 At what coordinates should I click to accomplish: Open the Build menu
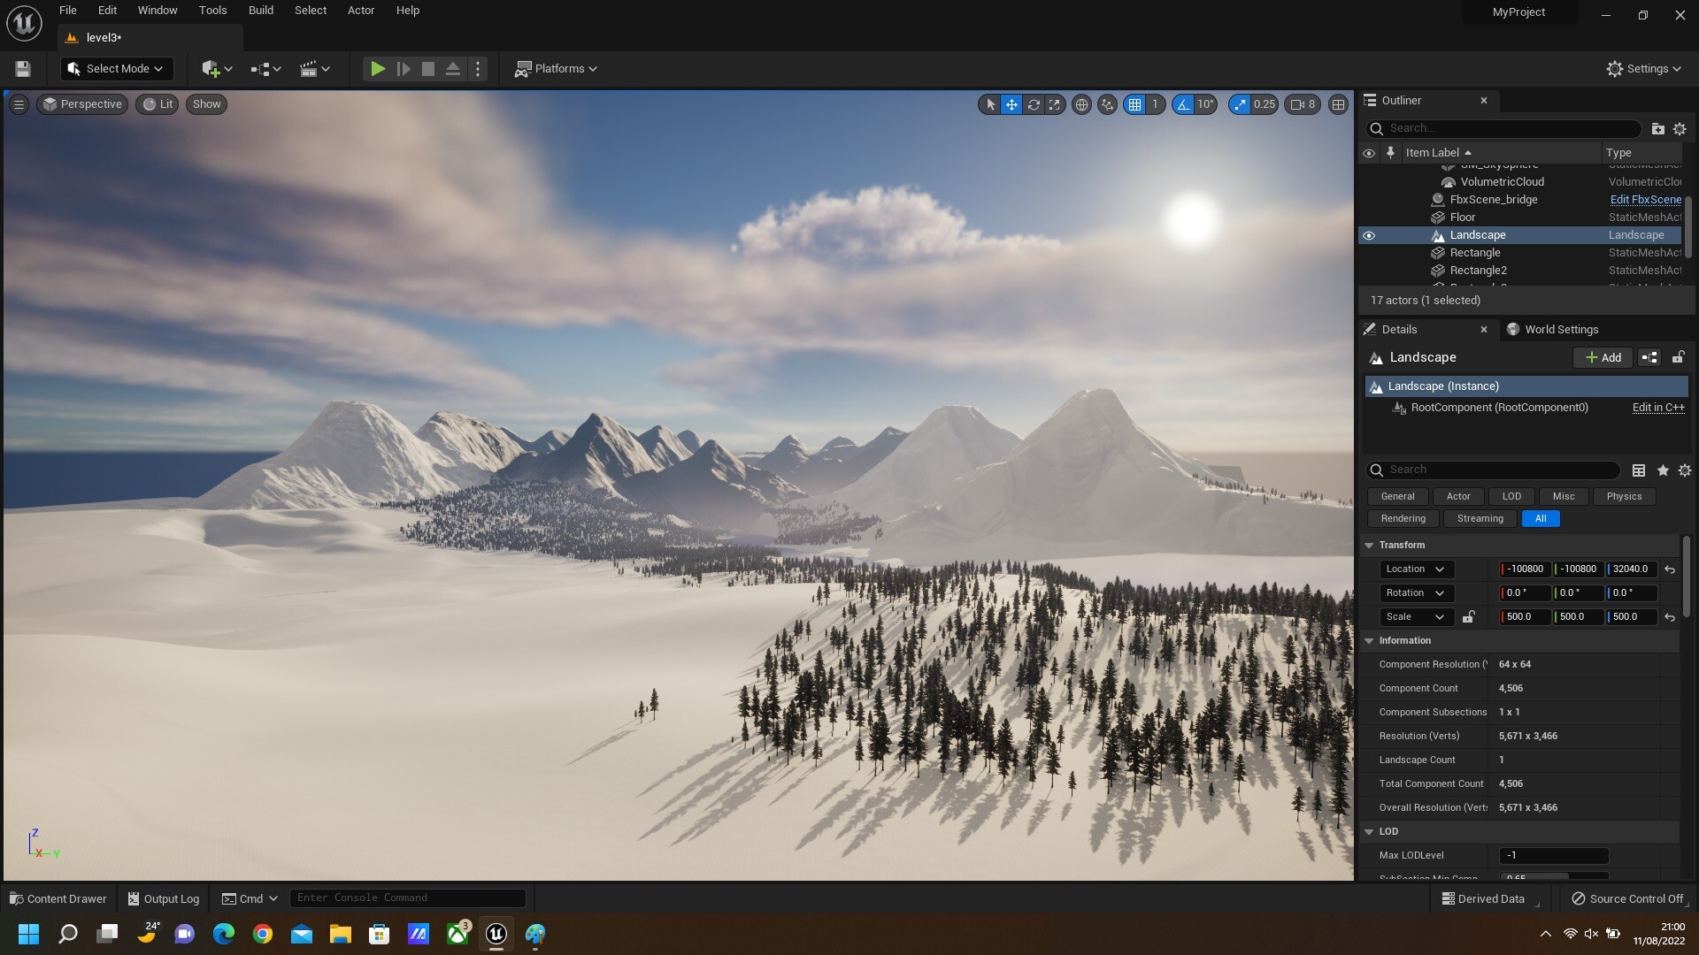click(260, 11)
